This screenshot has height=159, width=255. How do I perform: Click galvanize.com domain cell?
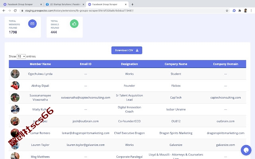tap(226, 145)
